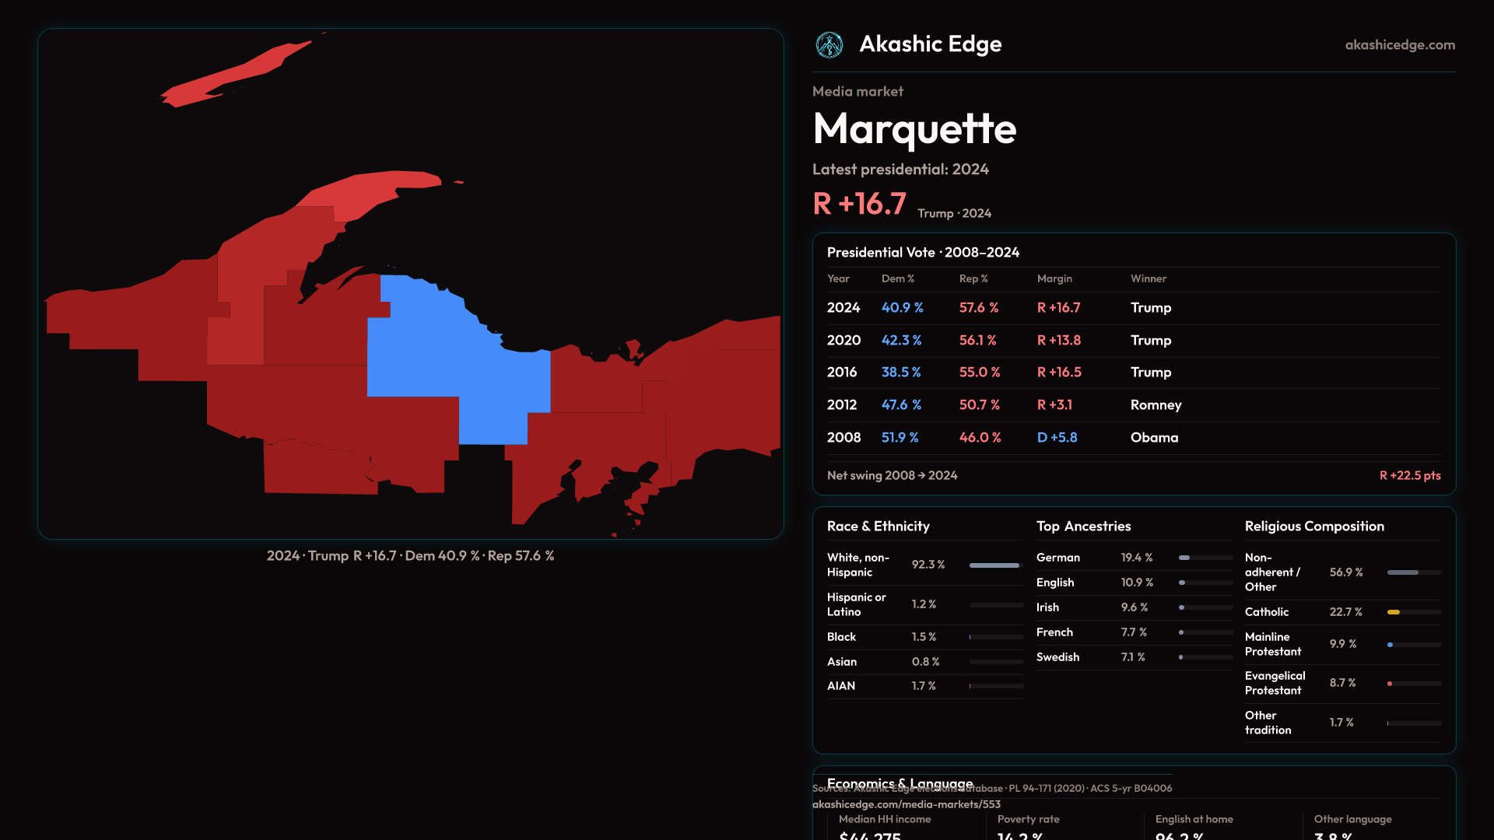Open the akashicedge.com link in header
The height and width of the screenshot is (840, 1494).
[1399, 45]
